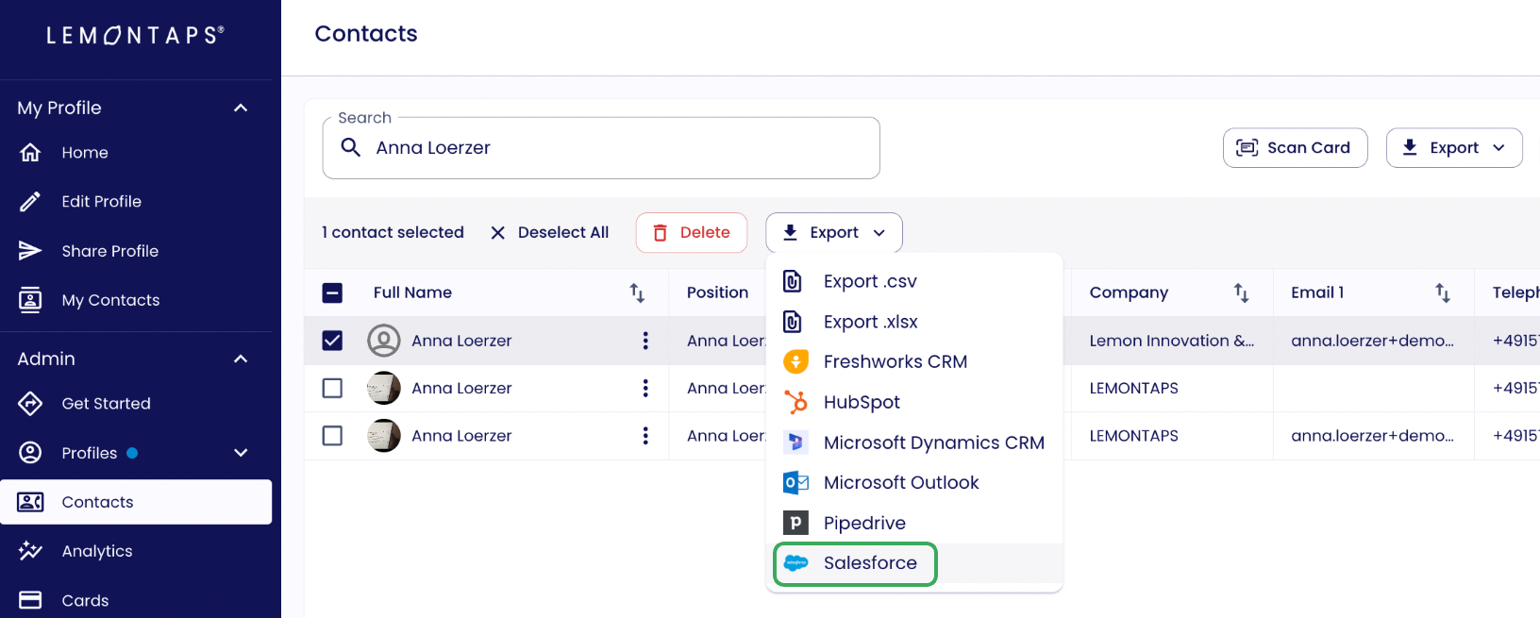Click the Get Started diamond icon
The width and height of the screenshot is (1540, 618).
[30, 403]
